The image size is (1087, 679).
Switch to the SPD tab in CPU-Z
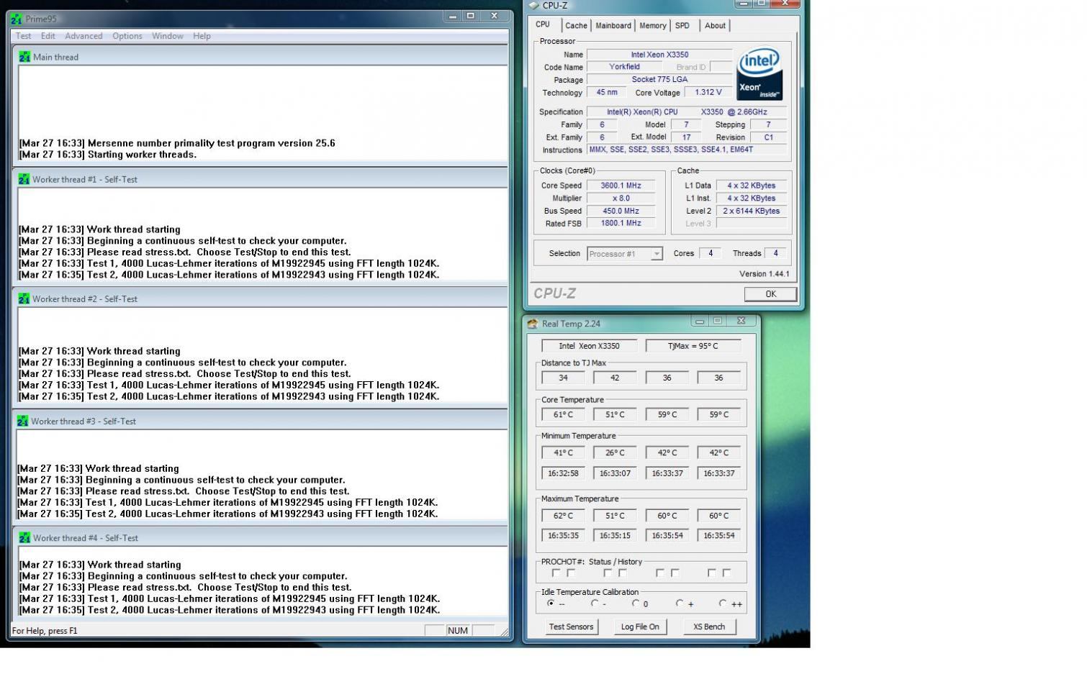pyautogui.click(x=682, y=26)
